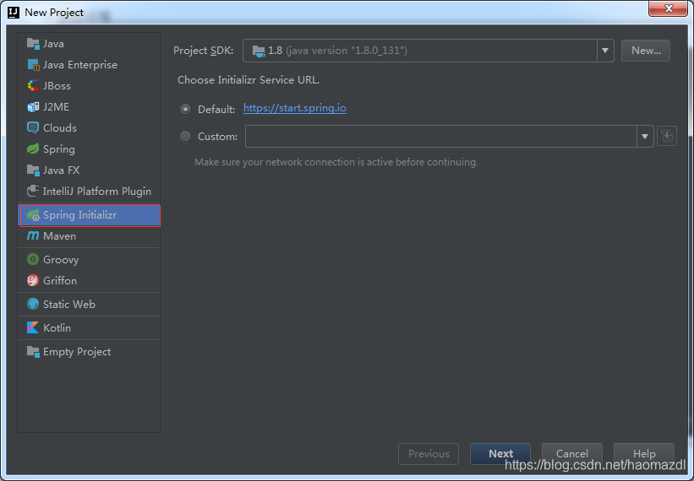Select Griffon label in the project list

tap(60, 280)
